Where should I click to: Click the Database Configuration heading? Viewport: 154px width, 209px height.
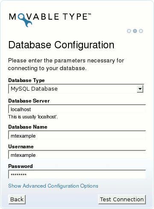[61, 45]
